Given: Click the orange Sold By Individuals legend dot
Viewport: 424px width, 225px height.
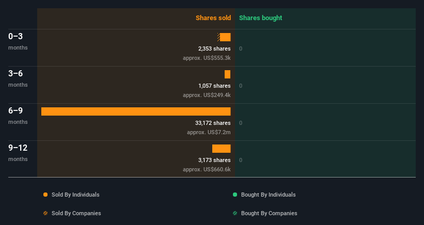Looking at the screenshot, I should tap(45, 195).
